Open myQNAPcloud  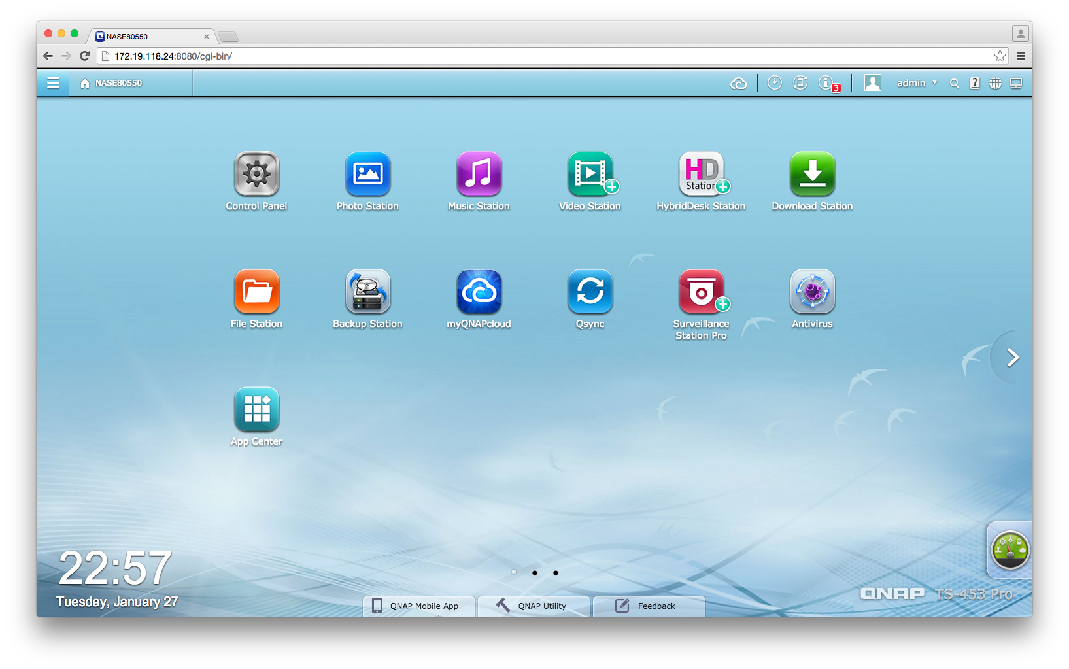479,292
